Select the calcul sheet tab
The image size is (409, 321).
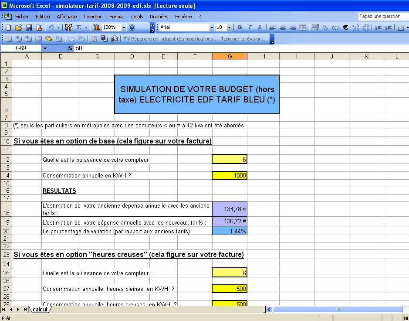(40, 310)
